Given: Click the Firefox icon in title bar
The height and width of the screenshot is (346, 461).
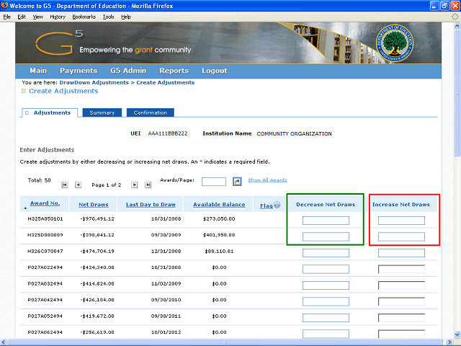Looking at the screenshot, I should 5,6.
